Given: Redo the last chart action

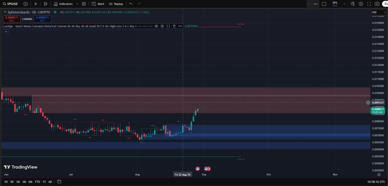Looking at the screenshot, I should (x=139, y=4).
